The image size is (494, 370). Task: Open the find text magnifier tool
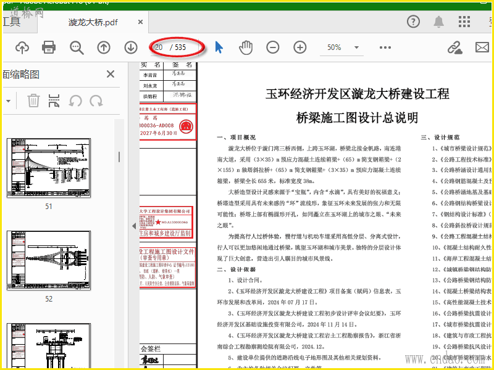point(77,48)
